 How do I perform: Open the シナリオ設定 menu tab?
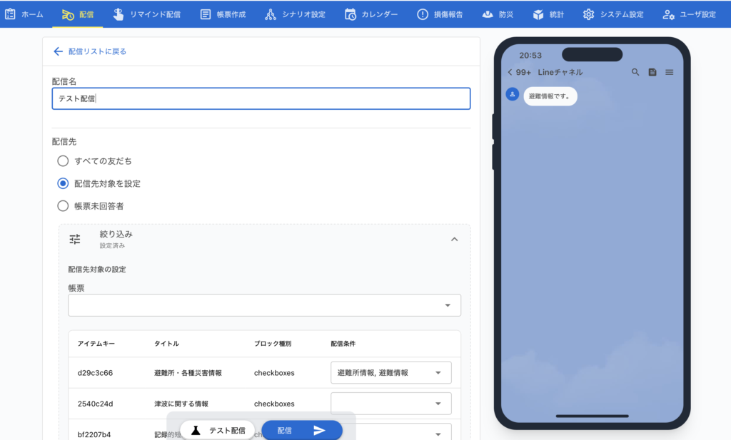[295, 14]
